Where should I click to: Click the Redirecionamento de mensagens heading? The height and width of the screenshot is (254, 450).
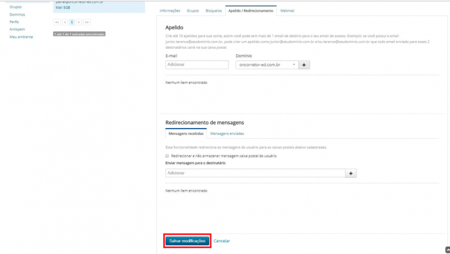[205, 123]
